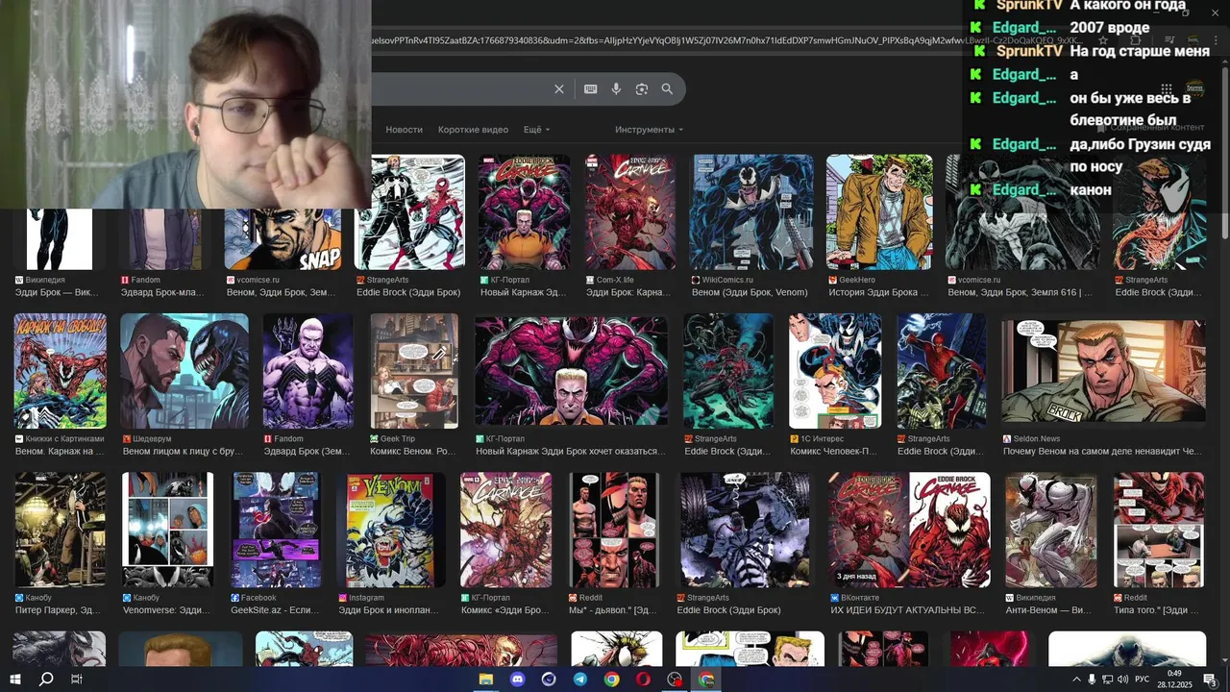Image resolution: width=1230 pixels, height=692 pixels.
Task: Open the SNAP comic thumbnail
Action: click(x=283, y=238)
